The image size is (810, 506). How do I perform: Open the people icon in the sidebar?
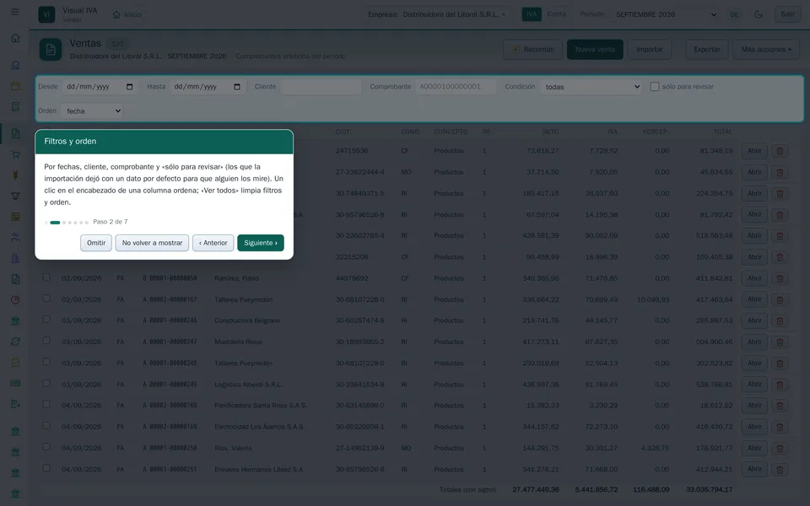(x=15, y=238)
